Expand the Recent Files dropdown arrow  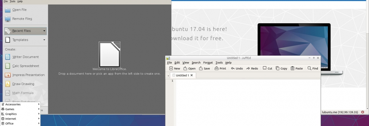pos(44,31)
